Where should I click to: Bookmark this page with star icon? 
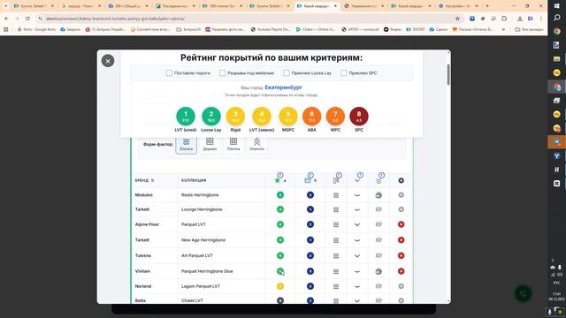point(457,19)
